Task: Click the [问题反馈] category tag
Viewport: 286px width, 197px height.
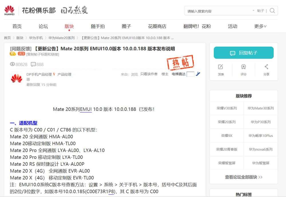Action: 21,49
